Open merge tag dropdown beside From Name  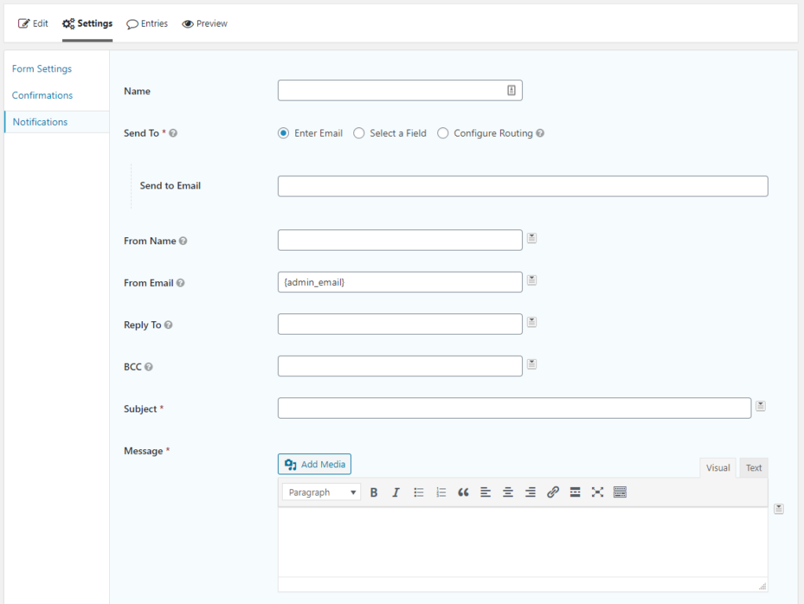532,238
